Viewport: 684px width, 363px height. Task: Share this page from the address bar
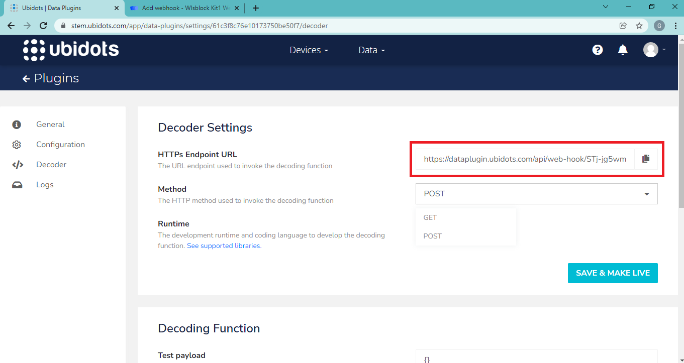click(623, 26)
